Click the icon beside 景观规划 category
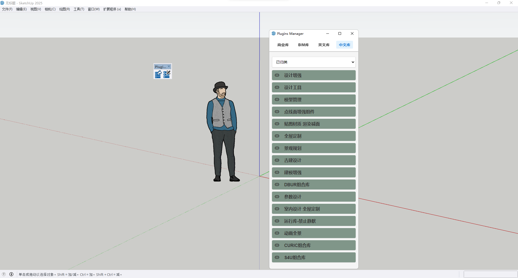Viewport: 518px width, 278px height. pyautogui.click(x=277, y=148)
